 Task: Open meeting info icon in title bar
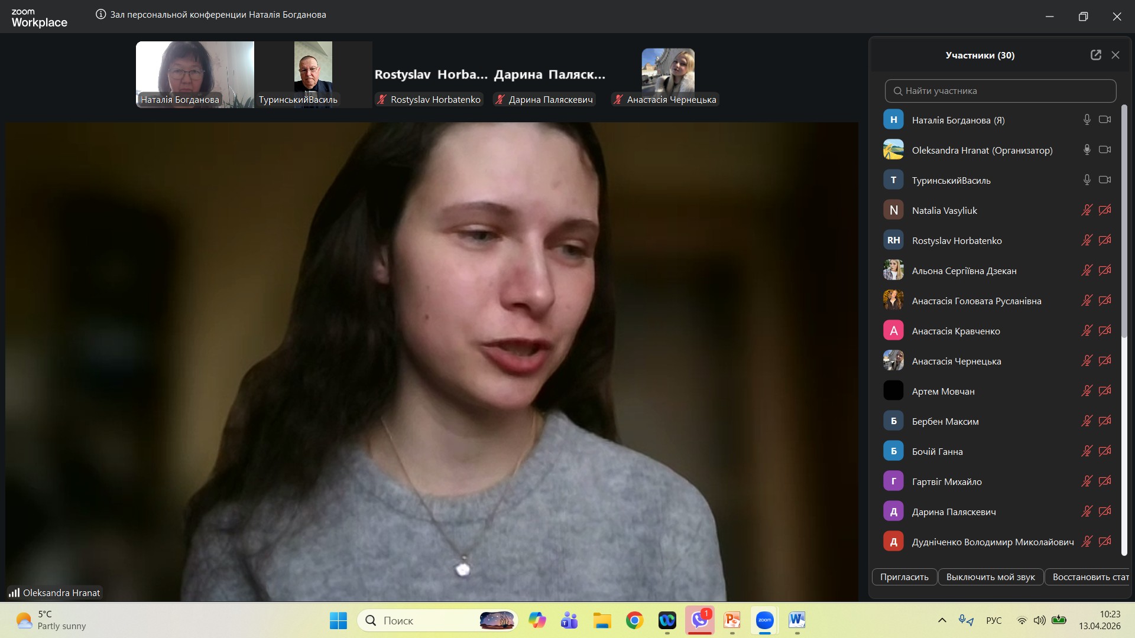point(101,14)
